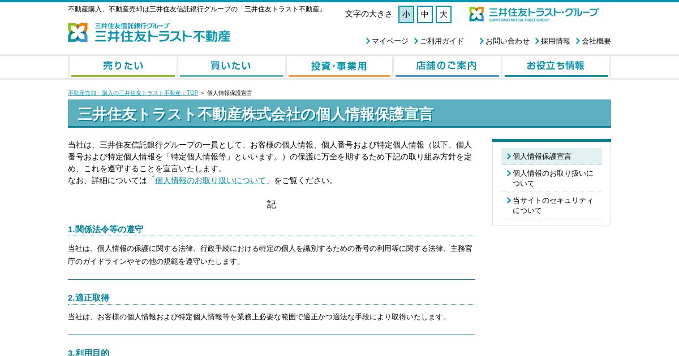This screenshot has height=356, width=679.
Task: Click the TOP breadcrumb link
Action: 133,93
